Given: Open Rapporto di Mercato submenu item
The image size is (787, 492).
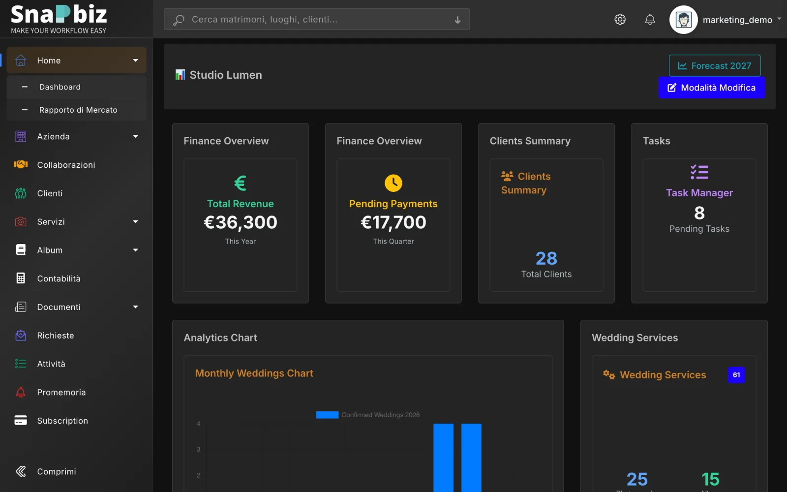Looking at the screenshot, I should [77, 110].
